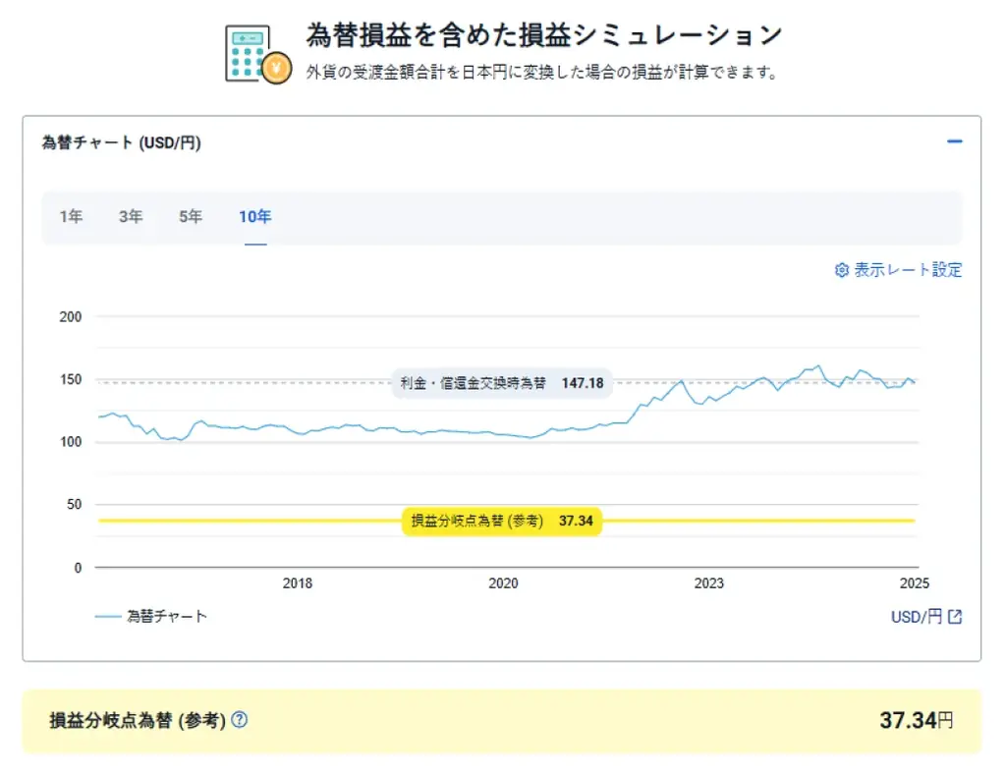The width and height of the screenshot is (1006, 773).
Task: Open the help question mark beside 損益分岐点為替
Action: point(239,720)
